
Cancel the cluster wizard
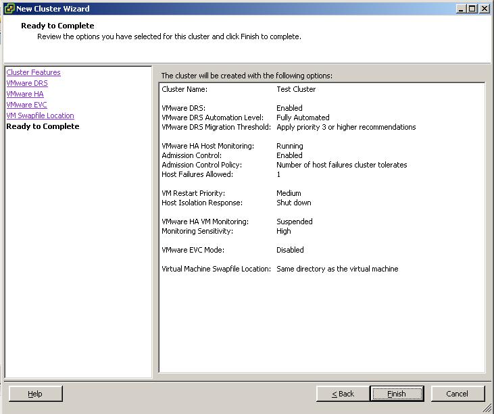coord(457,394)
